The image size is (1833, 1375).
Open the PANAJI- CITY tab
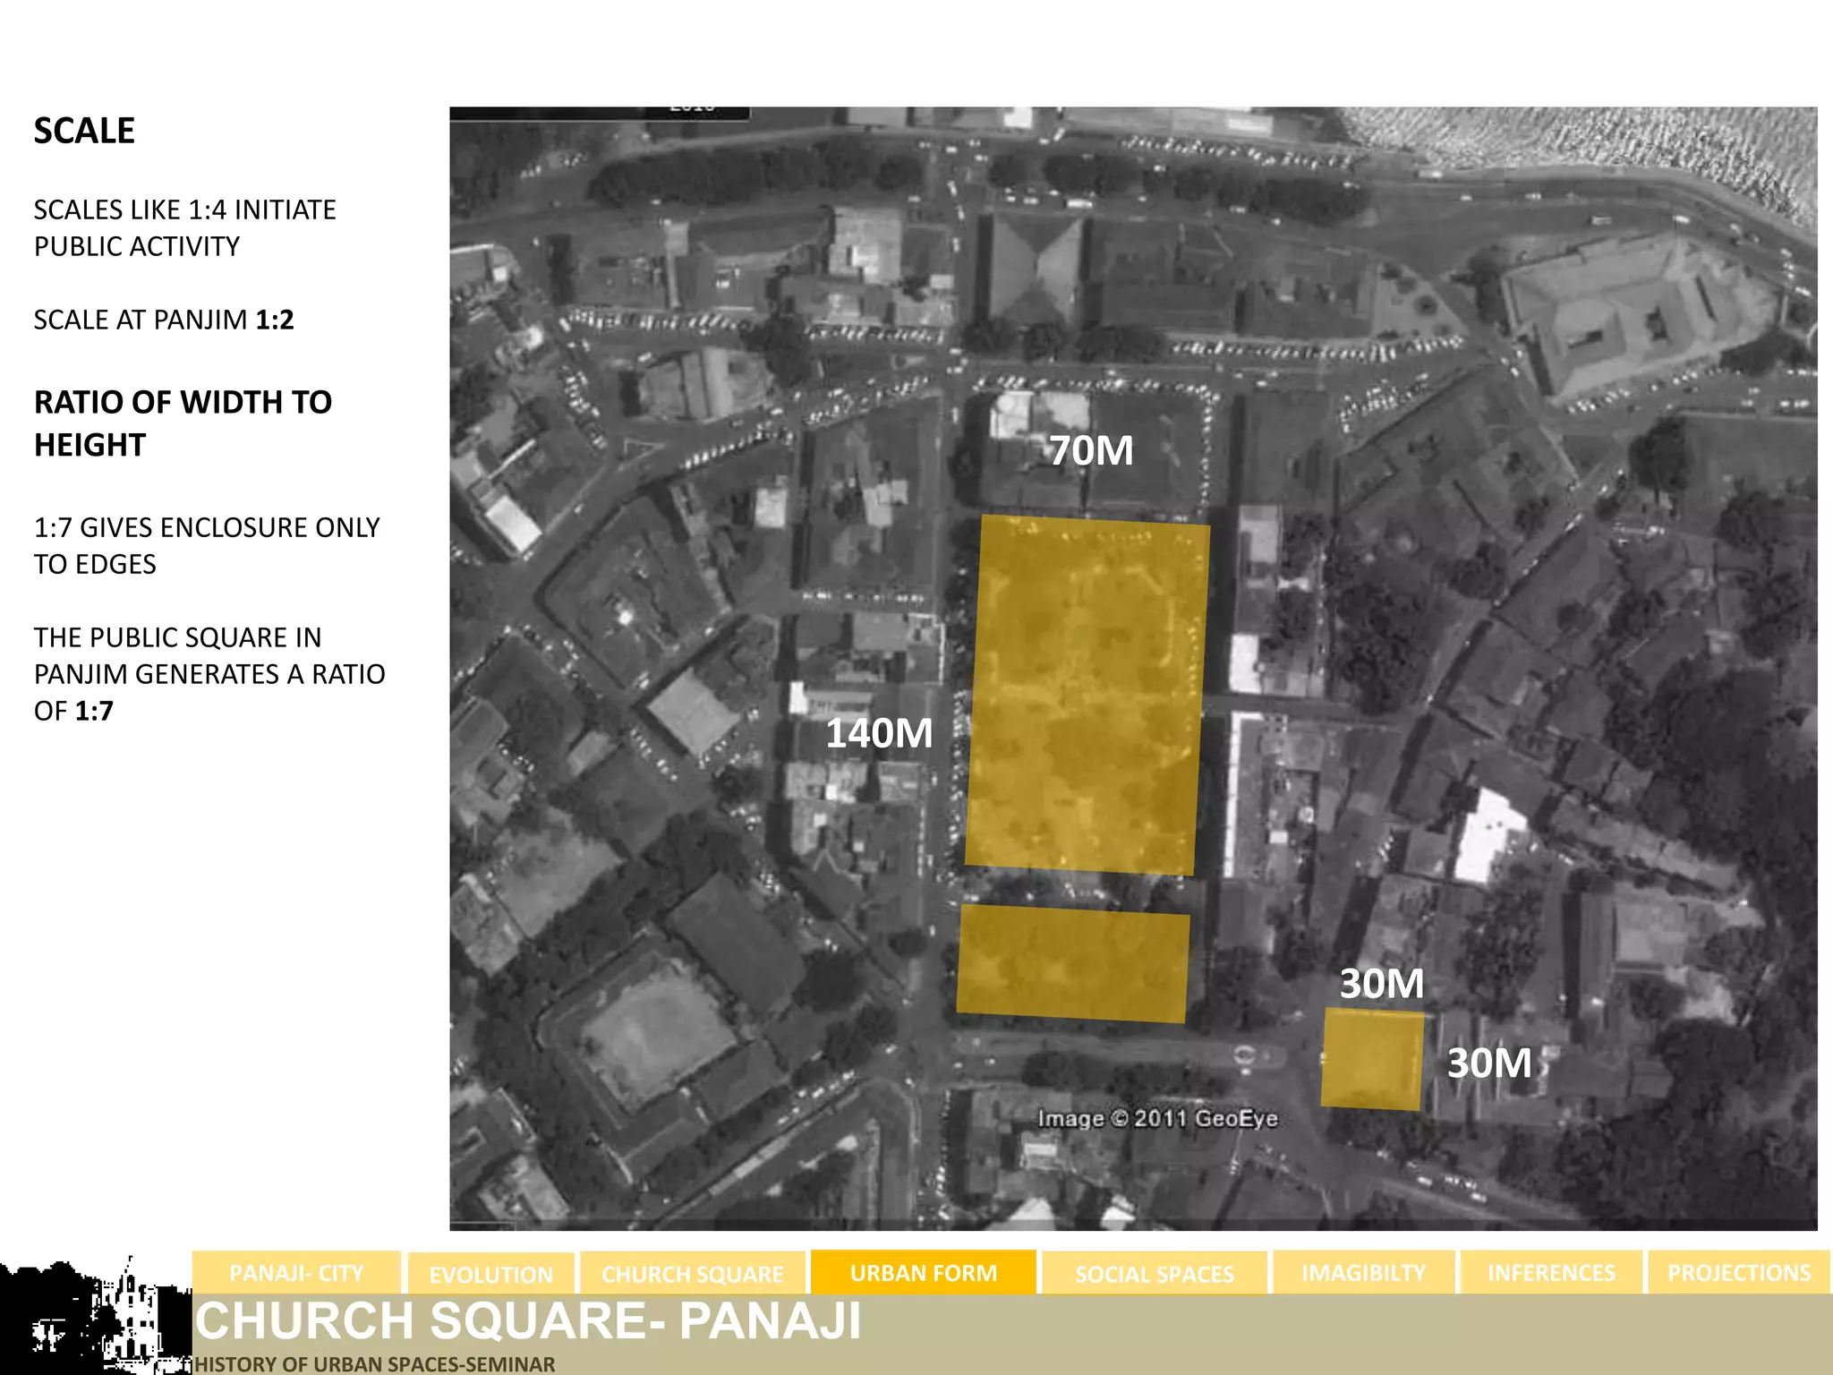(296, 1272)
